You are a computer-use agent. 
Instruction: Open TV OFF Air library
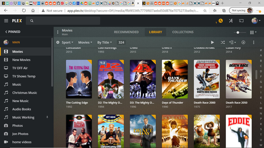tap(25, 68)
